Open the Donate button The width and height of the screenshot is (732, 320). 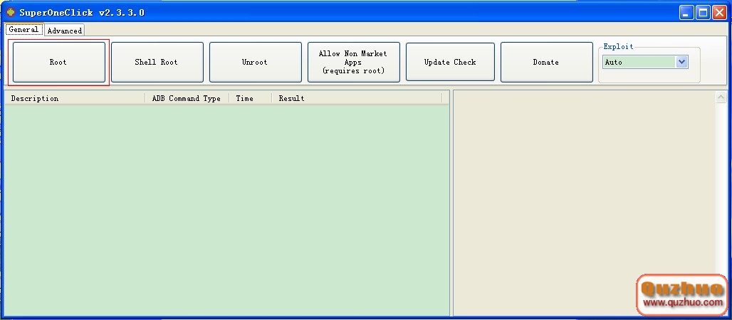(x=547, y=62)
